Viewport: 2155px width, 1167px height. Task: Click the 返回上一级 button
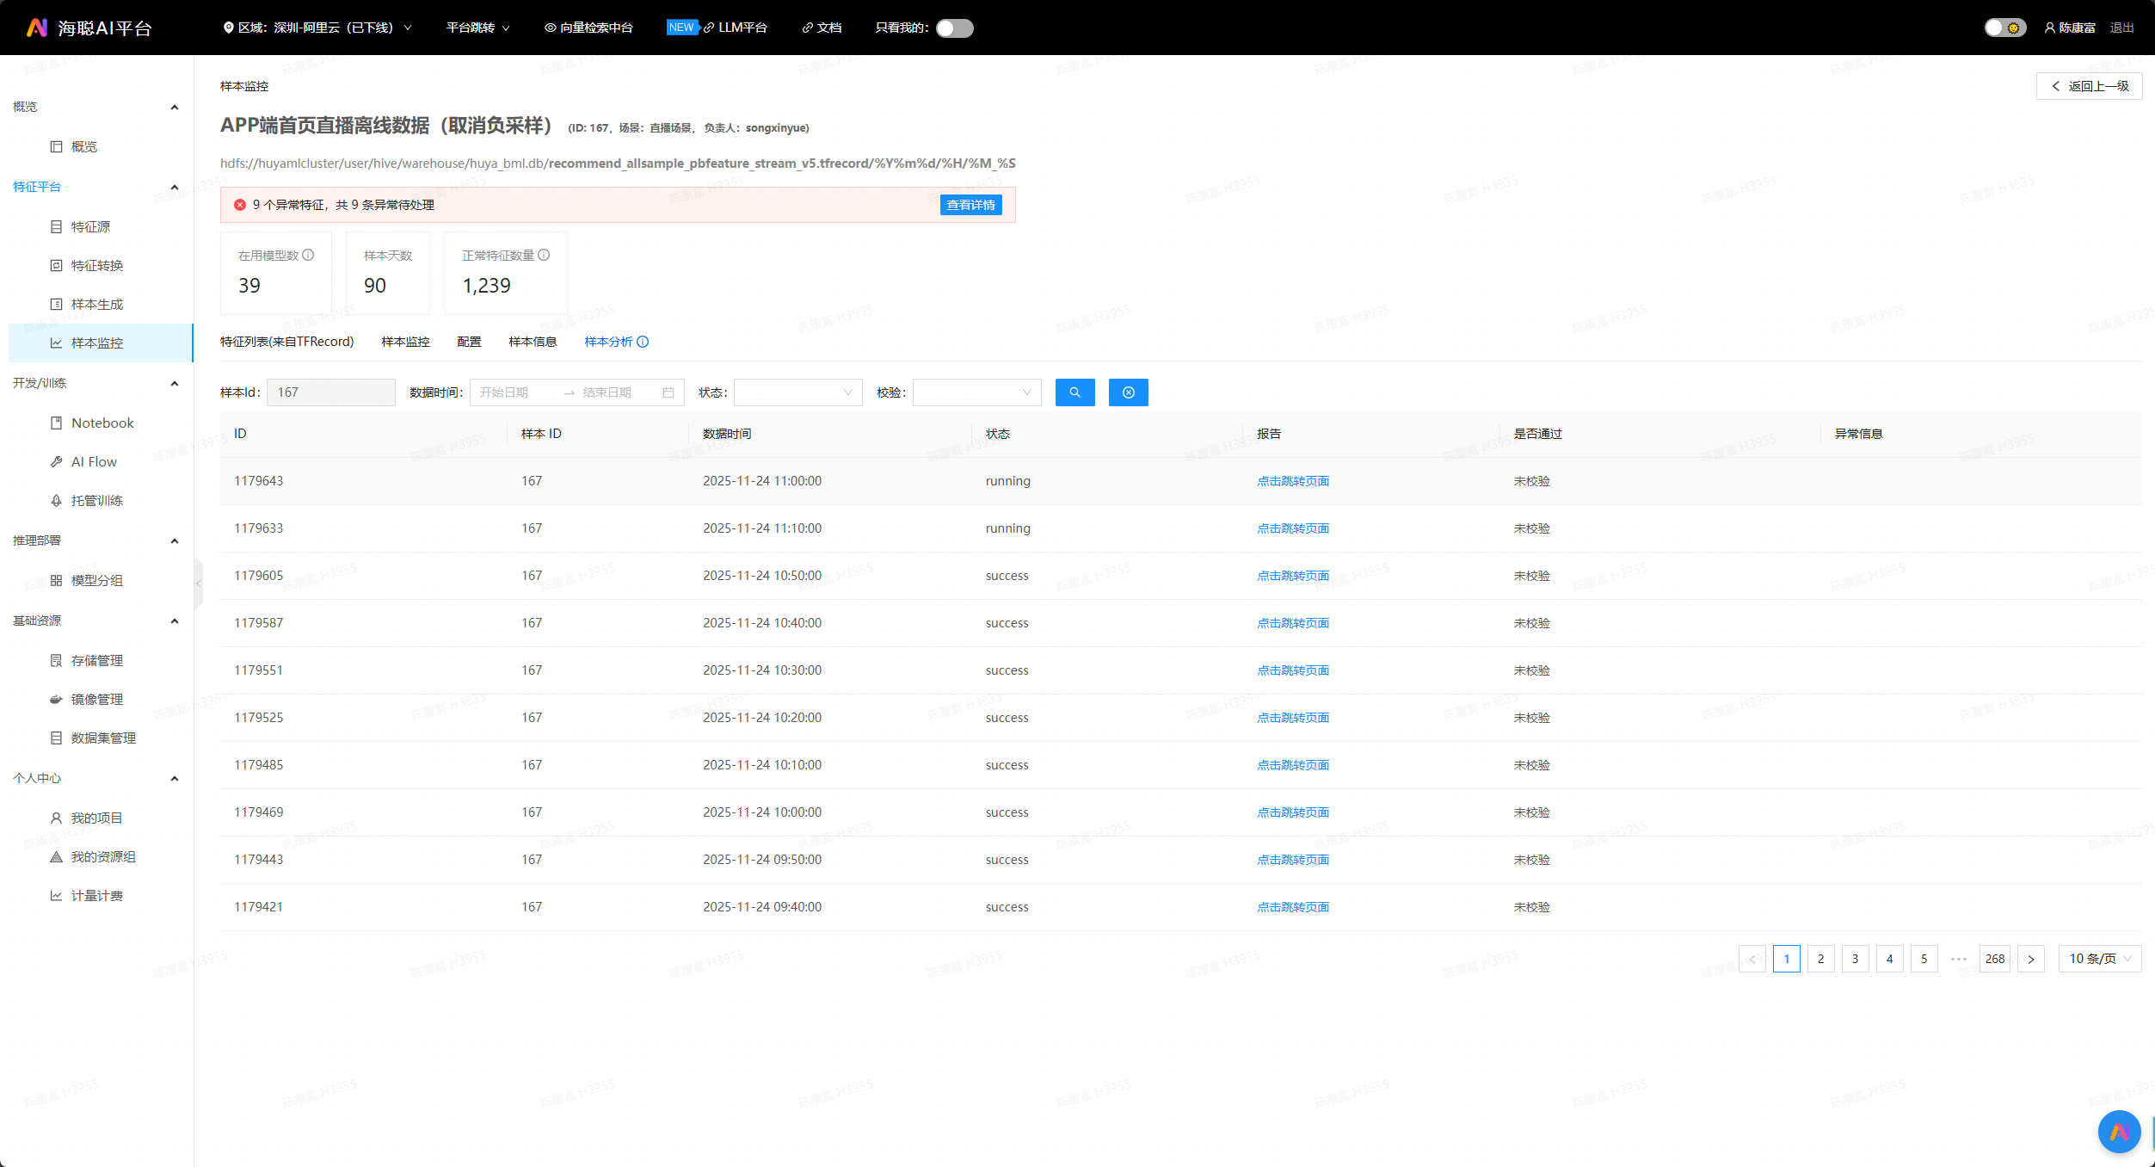pyautogui.click(x=2089, y=86)
